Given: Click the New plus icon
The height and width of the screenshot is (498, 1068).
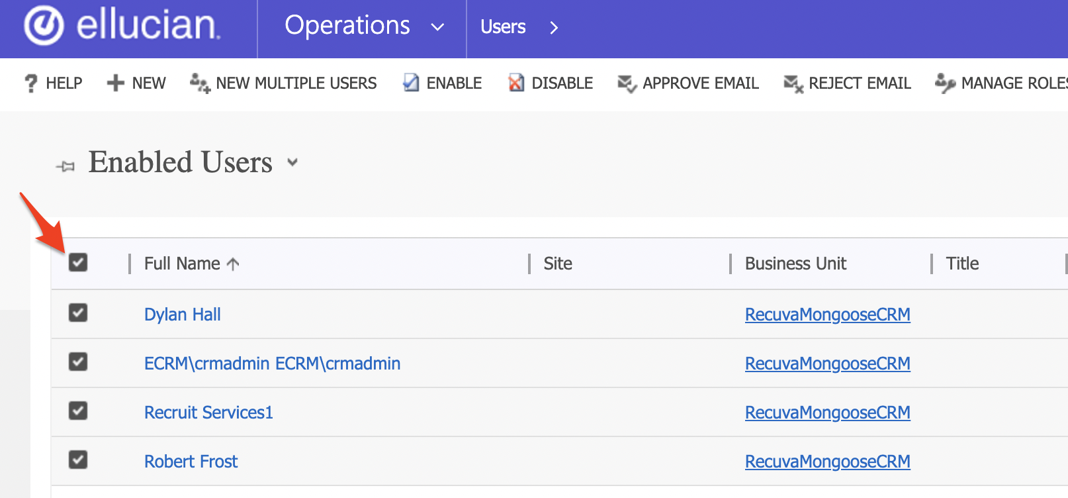Looking at the screenshot, I should click(x=115, y=83).
